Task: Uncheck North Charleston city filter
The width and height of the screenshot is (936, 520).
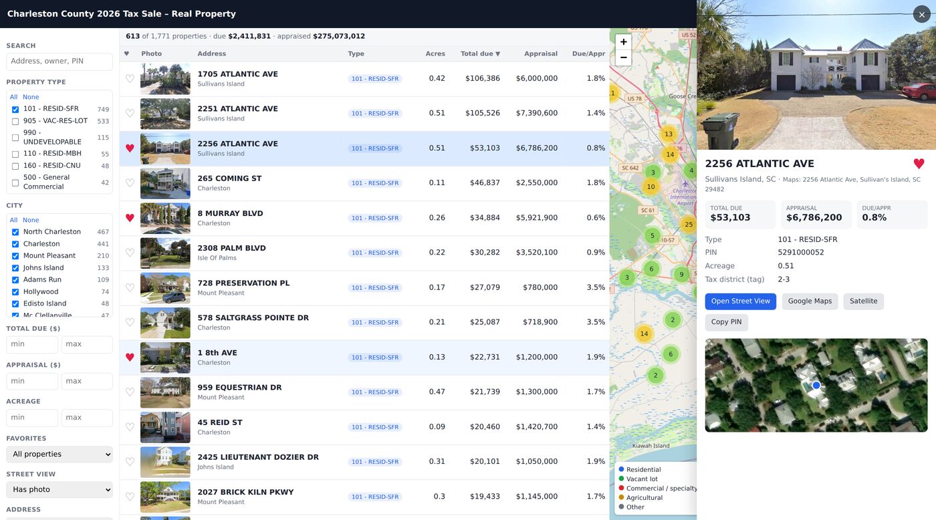Action: [x=15, y=232]
